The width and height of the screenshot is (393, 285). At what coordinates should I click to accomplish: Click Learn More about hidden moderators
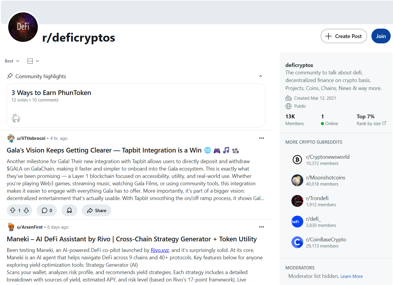click(352, 276)
